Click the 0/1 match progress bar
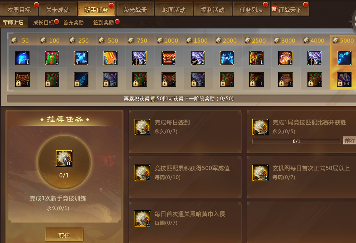This screenshot has width=356, height=243. pos(296,141)
